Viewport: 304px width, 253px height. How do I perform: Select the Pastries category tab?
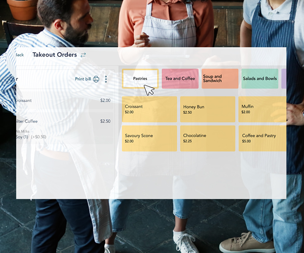click(x=140, y=78)
